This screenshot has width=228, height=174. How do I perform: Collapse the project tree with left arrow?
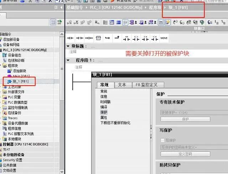click(x=61, y=7)
